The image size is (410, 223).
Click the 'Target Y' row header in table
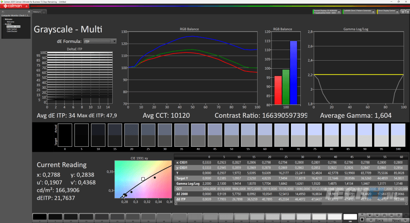tap(182, 178)
